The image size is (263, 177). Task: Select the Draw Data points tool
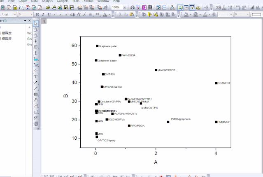click(x=36, y=70)
